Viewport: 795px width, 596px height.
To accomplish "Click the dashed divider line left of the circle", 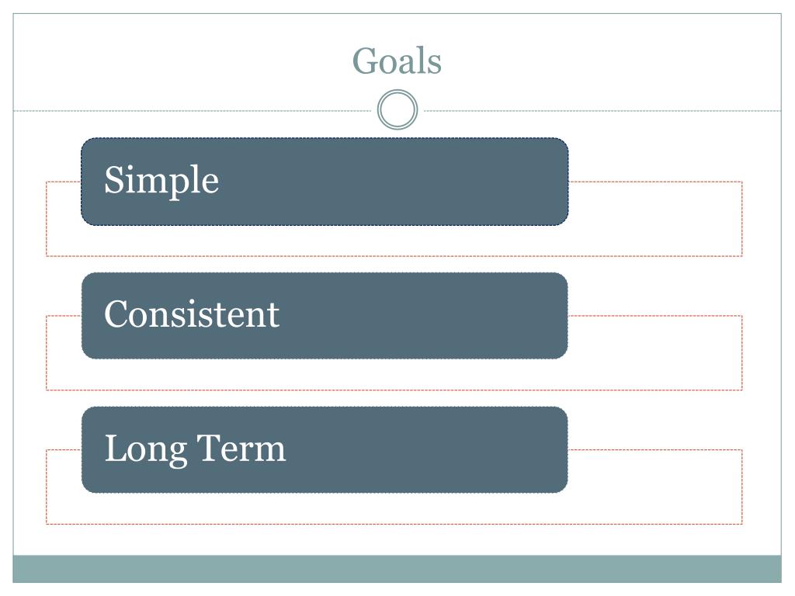I will [193, 110].
